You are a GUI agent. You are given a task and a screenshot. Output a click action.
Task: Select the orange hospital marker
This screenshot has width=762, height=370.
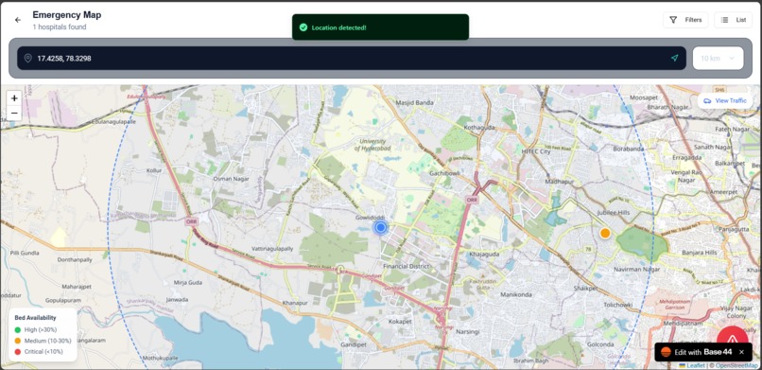click(604, 233)
